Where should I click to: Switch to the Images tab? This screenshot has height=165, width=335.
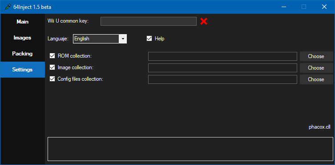pyautogui.click(x=22, y=38)
